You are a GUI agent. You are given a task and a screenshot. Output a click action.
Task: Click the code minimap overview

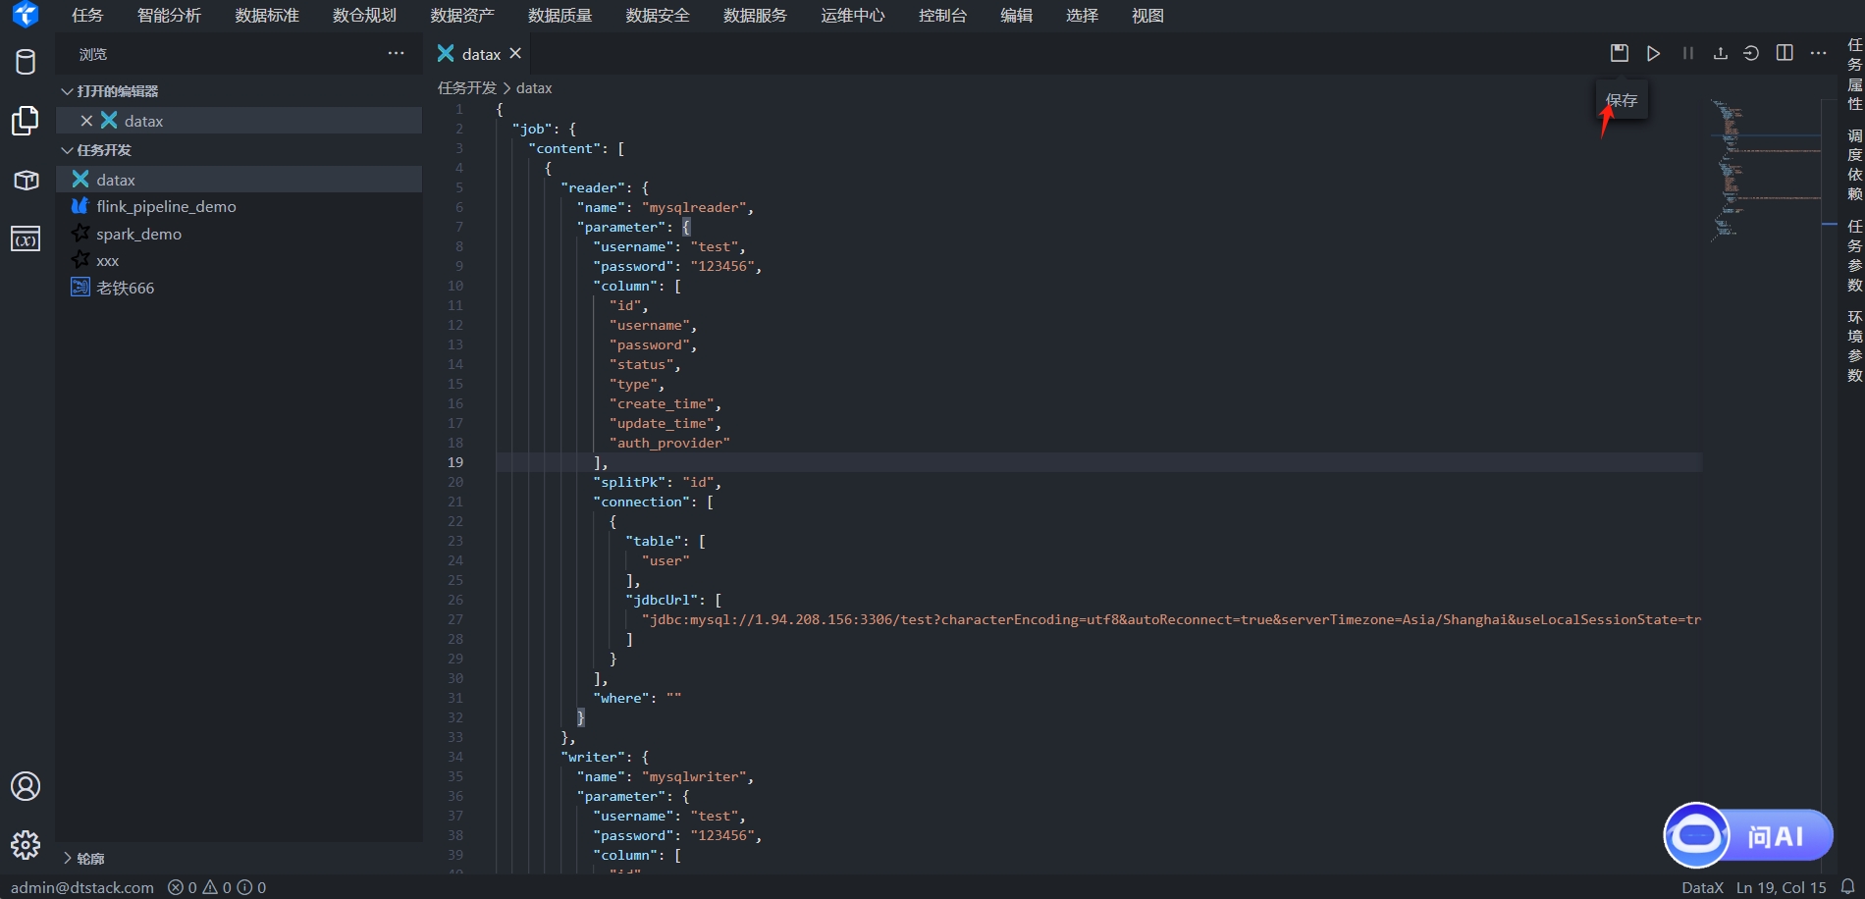tap(1765, 169)
